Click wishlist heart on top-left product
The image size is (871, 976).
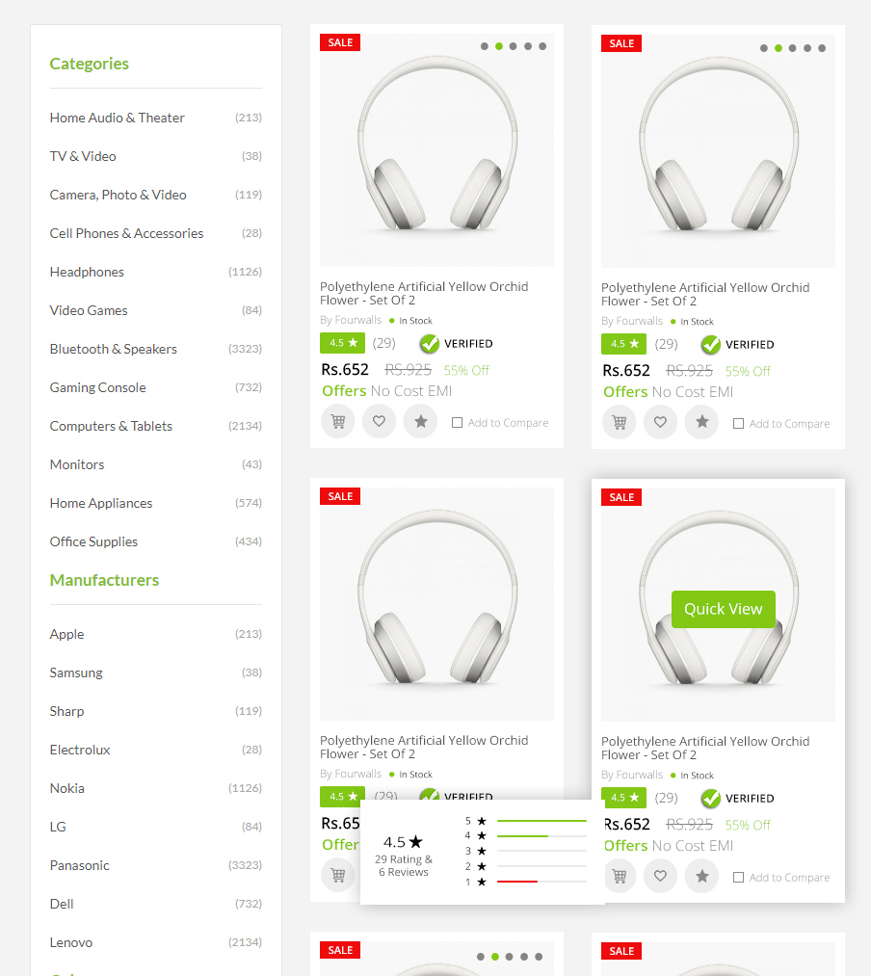379,422
